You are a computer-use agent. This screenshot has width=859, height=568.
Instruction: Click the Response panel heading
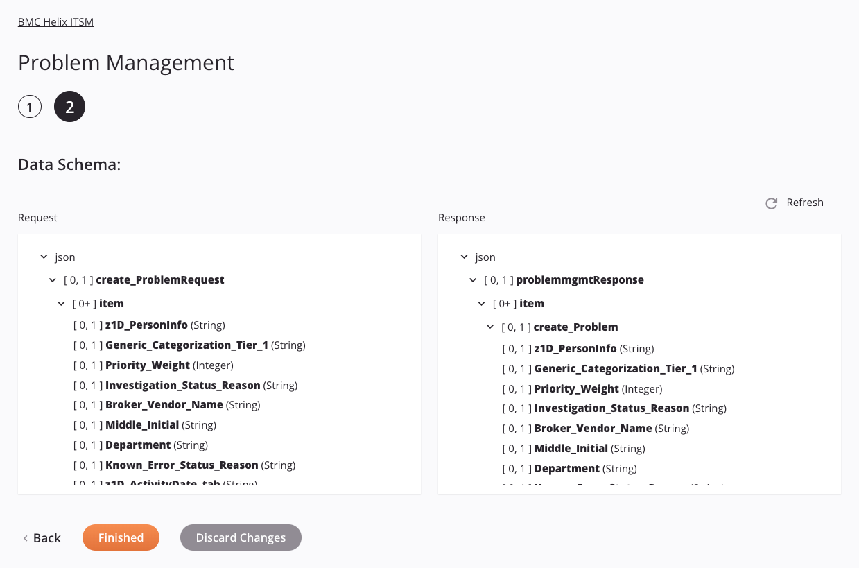click(462, 218)
